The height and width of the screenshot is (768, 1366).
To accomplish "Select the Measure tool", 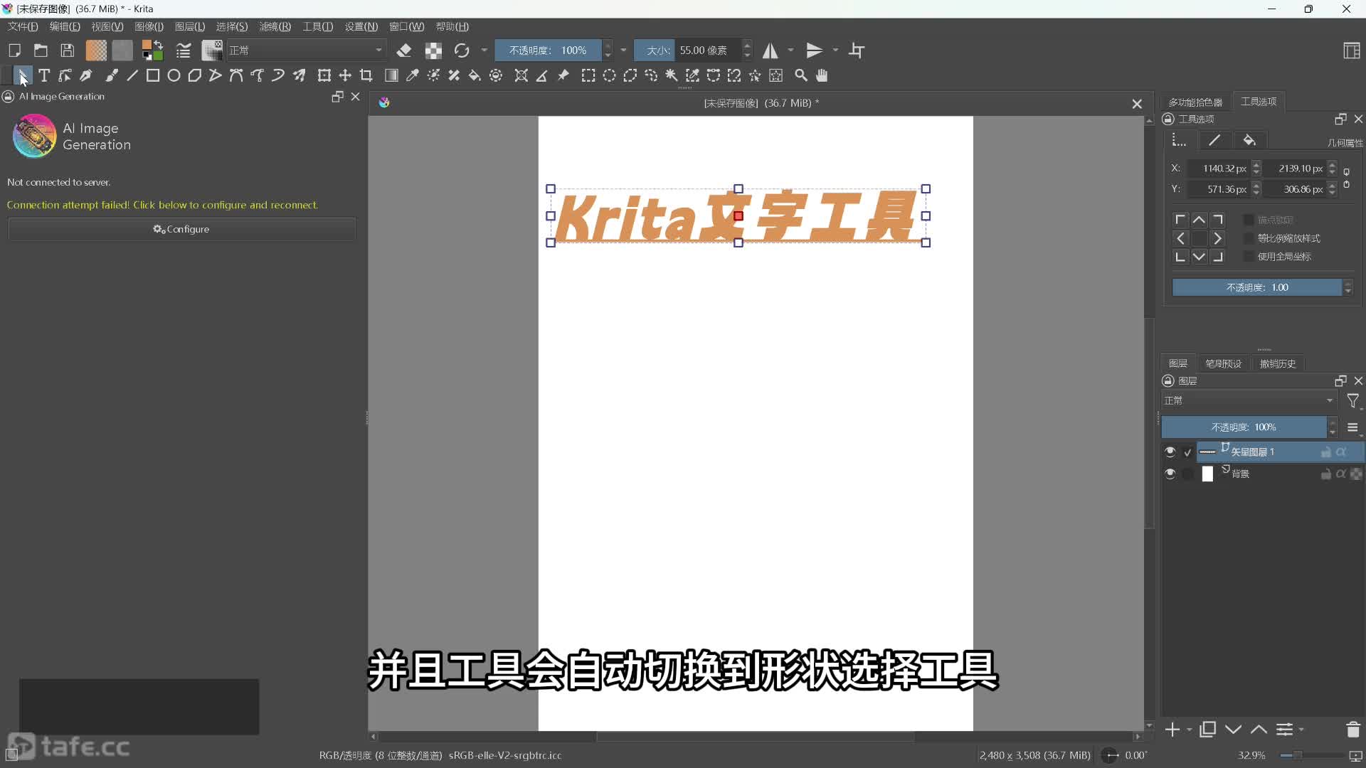I will click(542, 75).
